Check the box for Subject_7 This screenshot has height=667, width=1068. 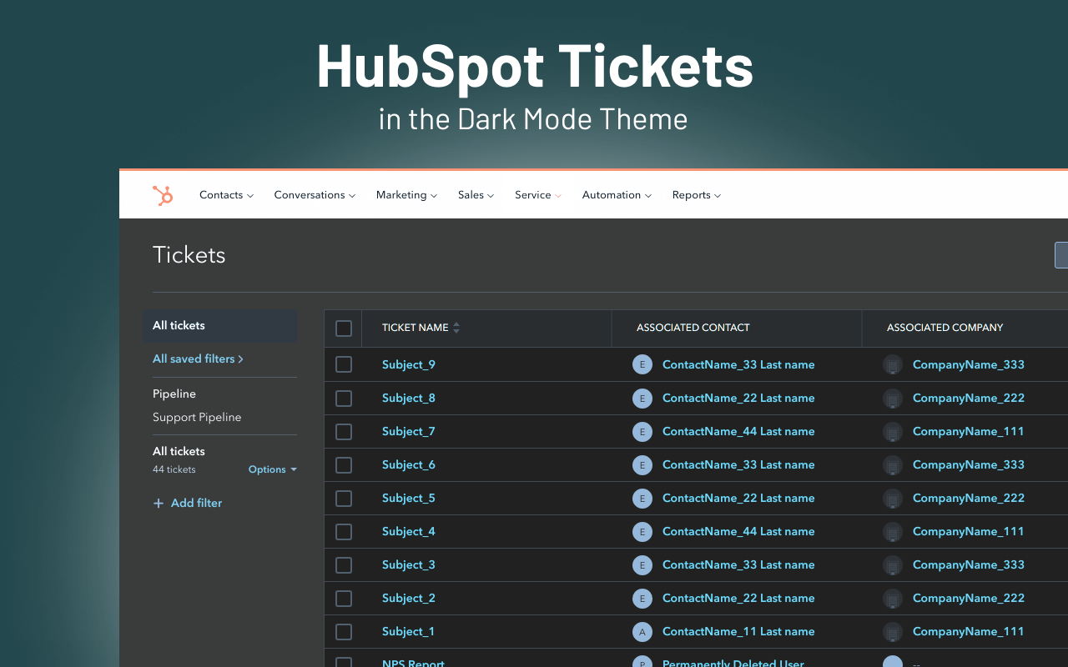coord(344,431)
